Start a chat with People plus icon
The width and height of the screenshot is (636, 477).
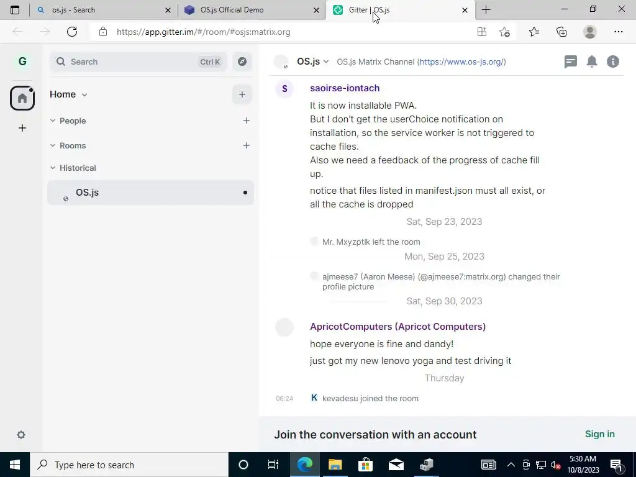[246, 120]
